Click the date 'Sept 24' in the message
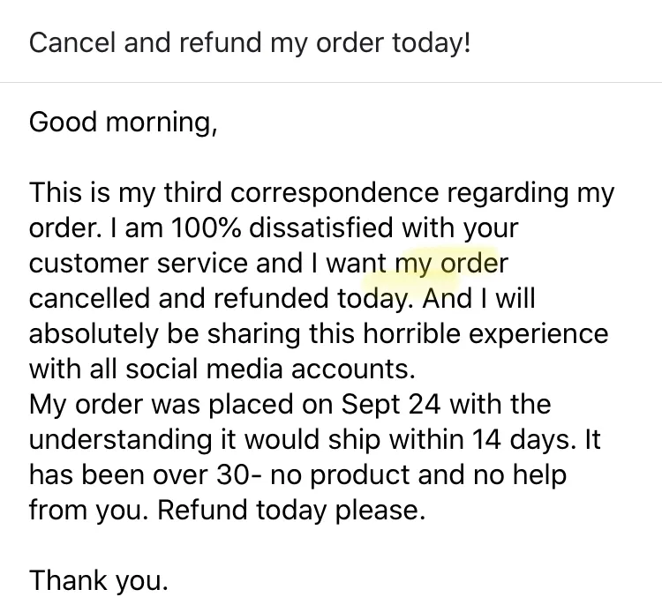This screenshot has width=662, height=597. point(391,405)
